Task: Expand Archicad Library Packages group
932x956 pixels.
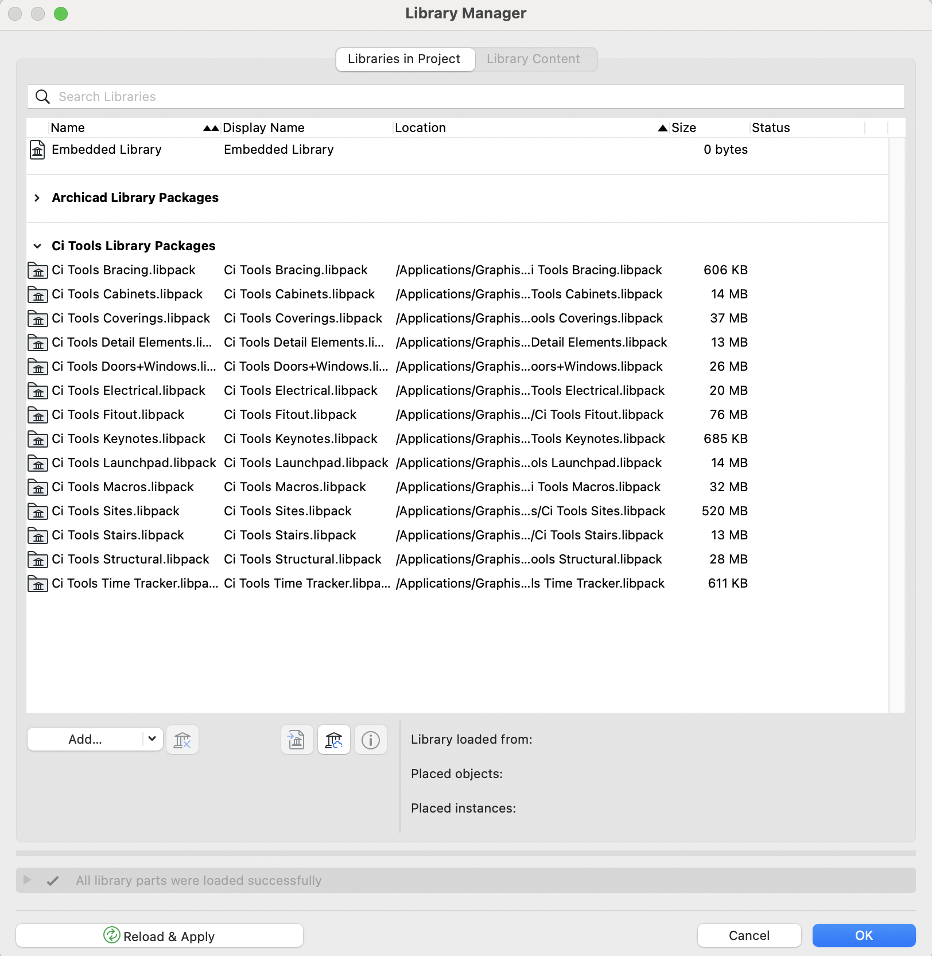Action: (x=37, y=198)
